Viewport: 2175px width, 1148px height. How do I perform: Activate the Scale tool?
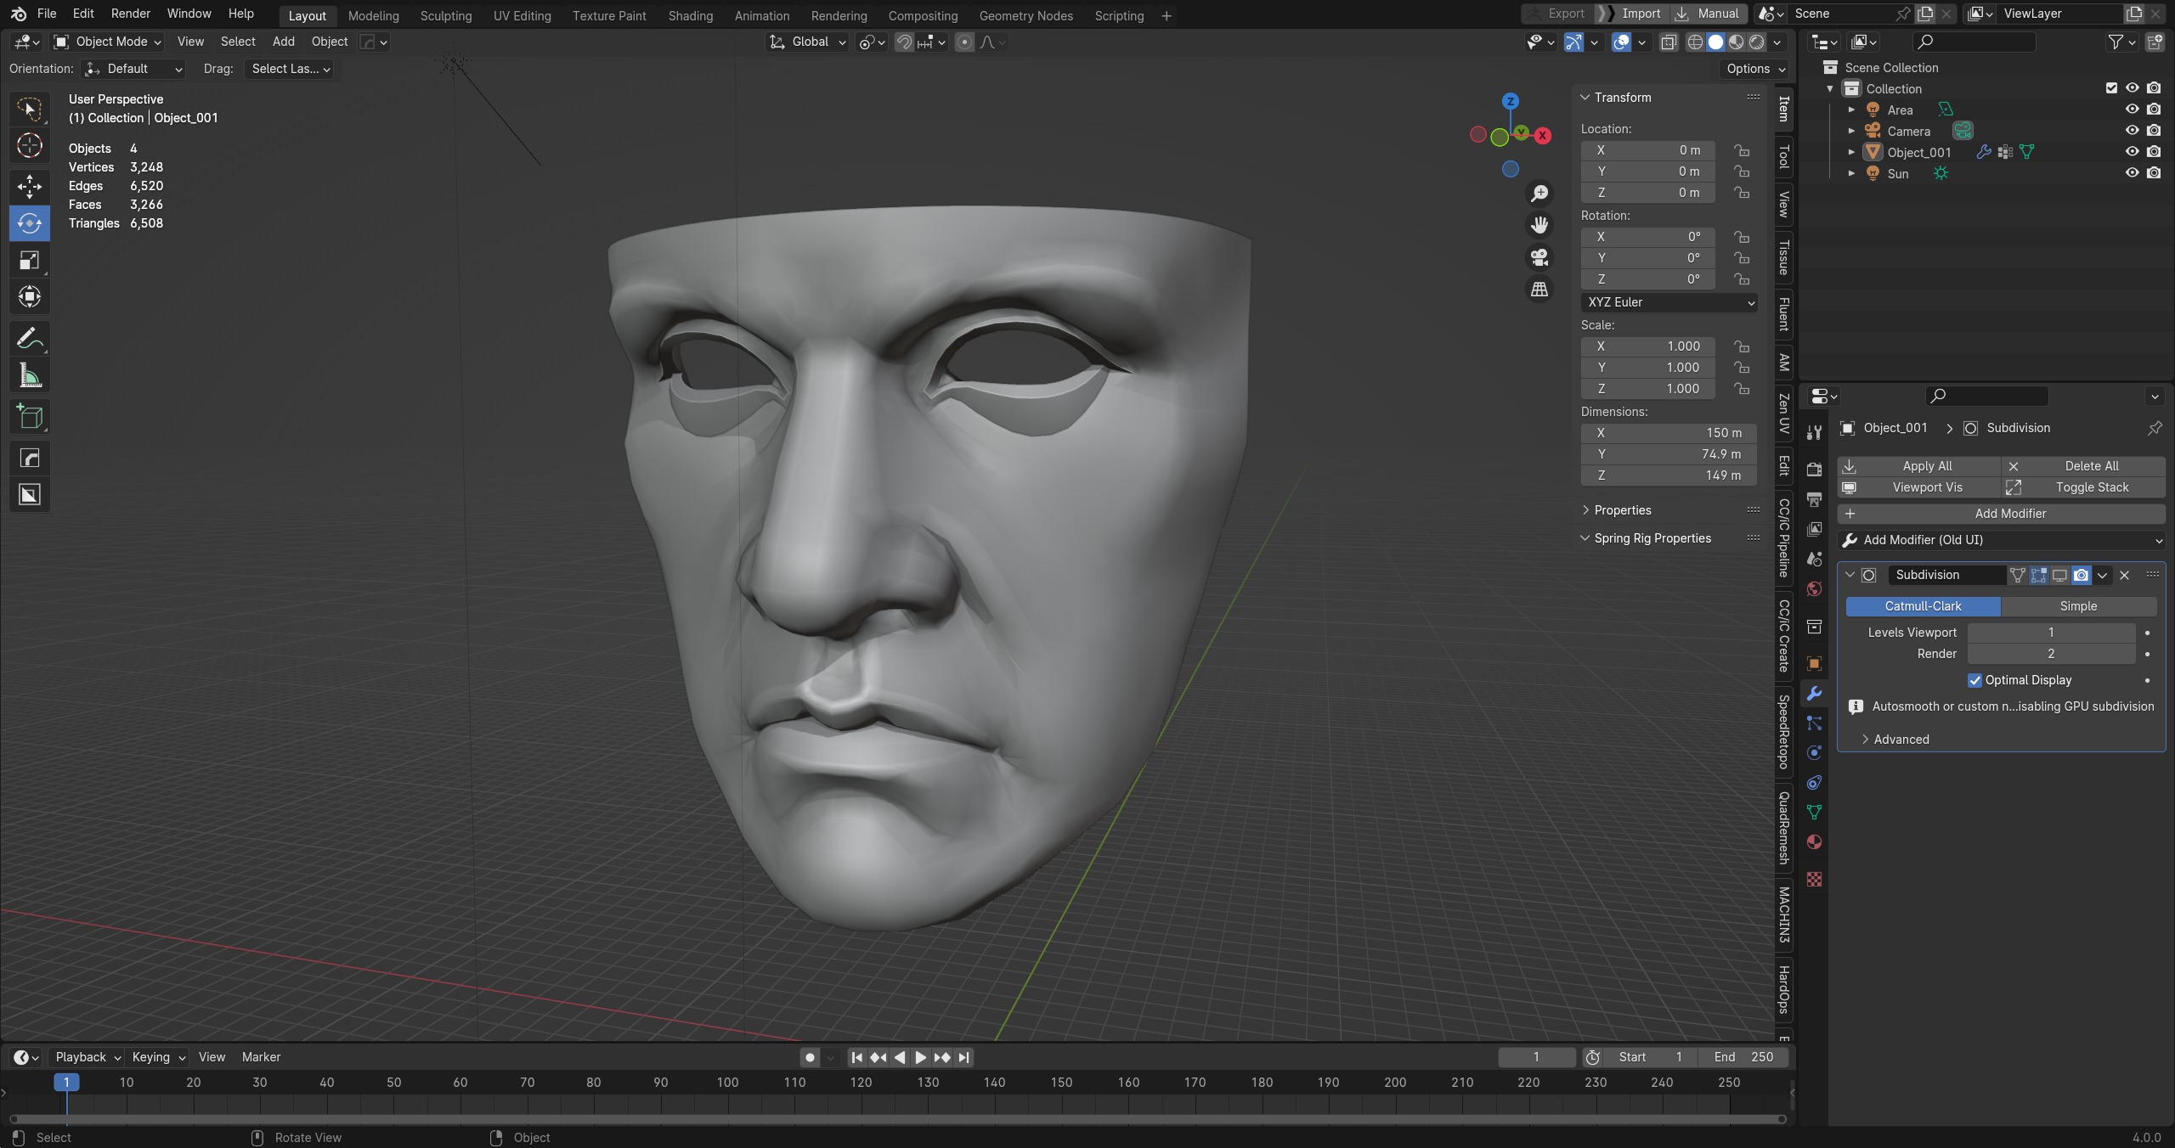[x=30, y=260]
